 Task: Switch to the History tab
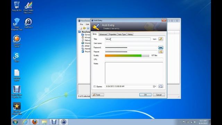pos(130,34)
